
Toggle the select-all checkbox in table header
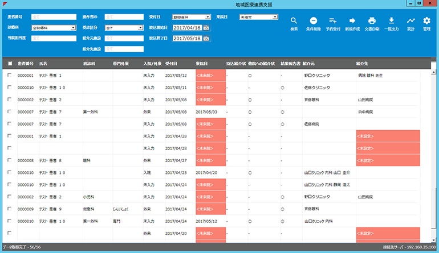[10, 63]
